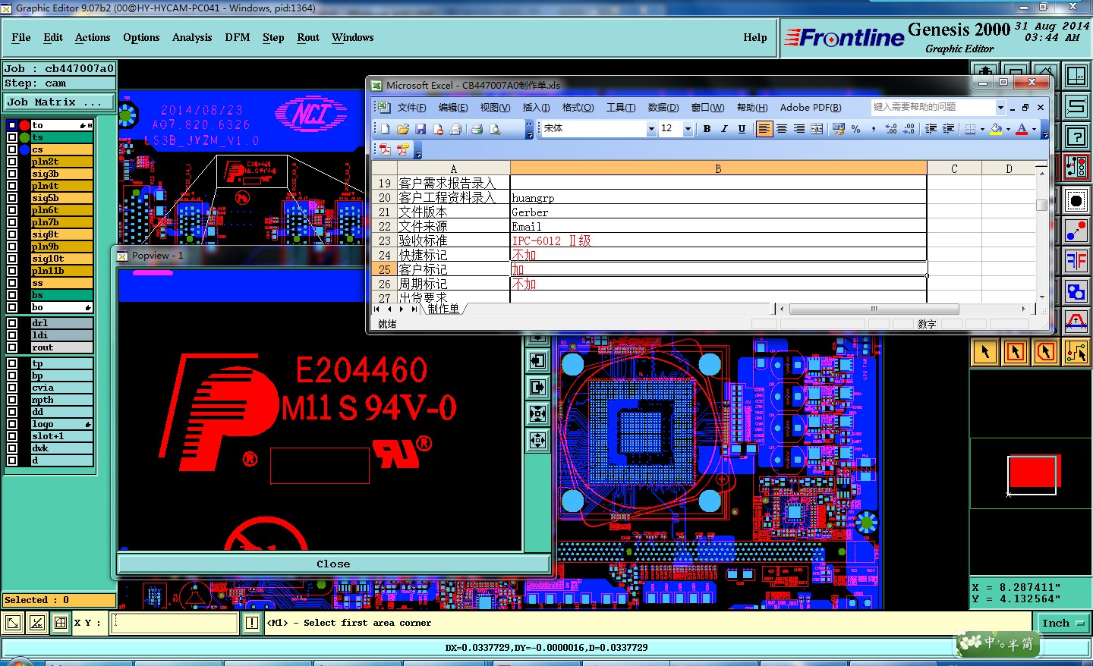Click the Adobe PDF convert icon in Excel
Screen dimensions: 1093x666
[x=385, y=149]
